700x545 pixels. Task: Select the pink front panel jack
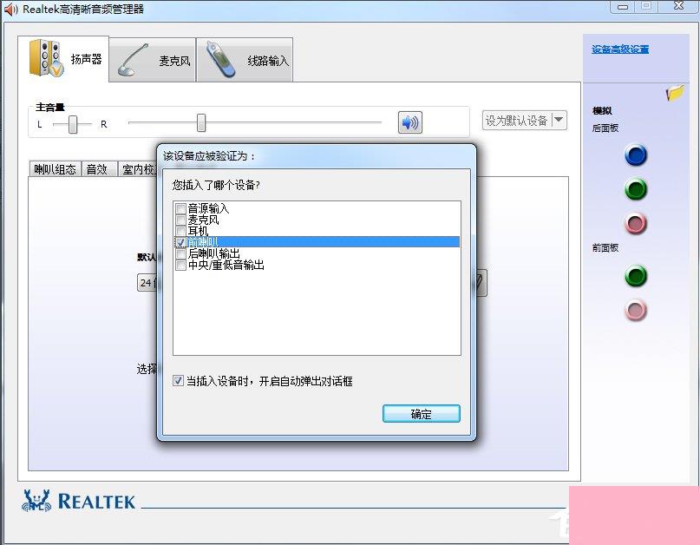tap(636, 310)
